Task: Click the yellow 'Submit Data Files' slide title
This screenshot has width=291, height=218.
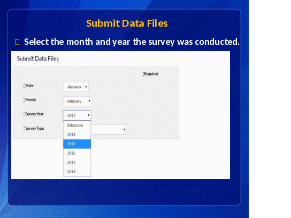Action: click(x=127, y=24)
